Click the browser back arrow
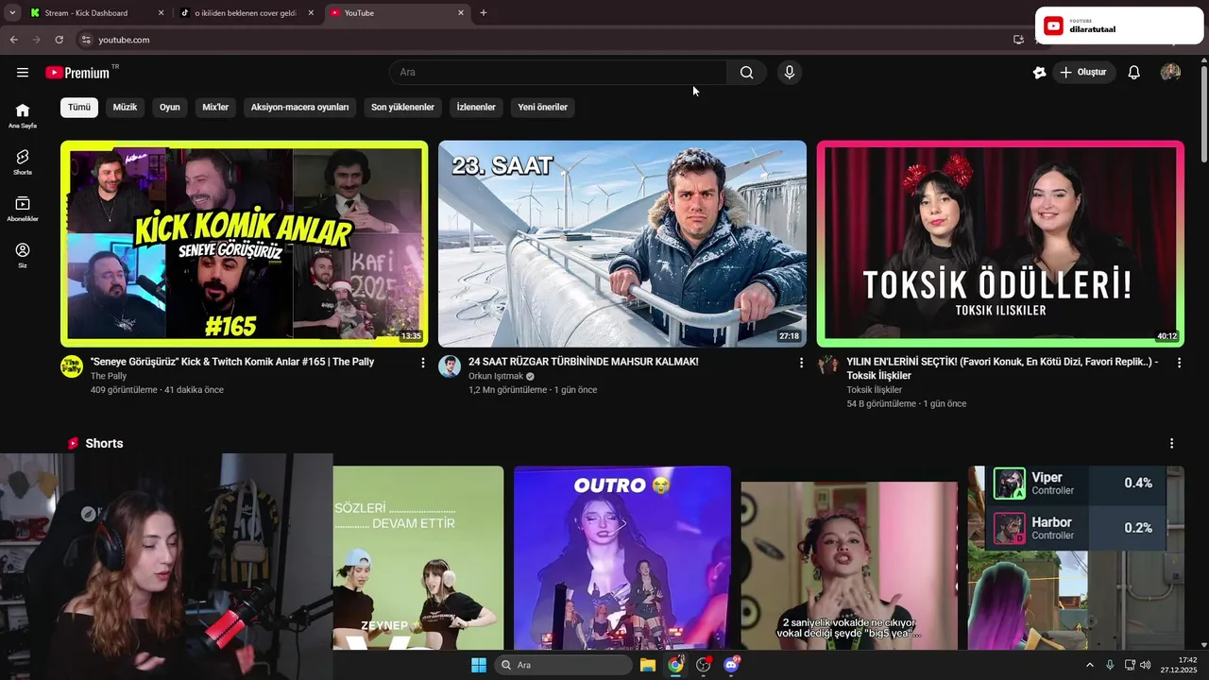 point(13,40)
